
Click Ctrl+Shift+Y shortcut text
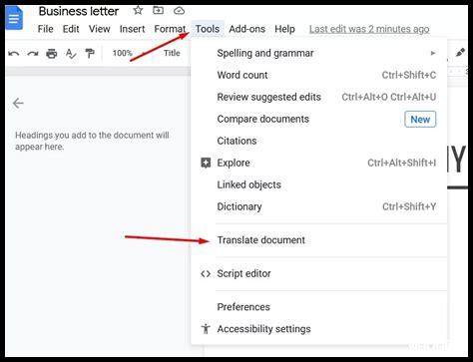[409, 206]
